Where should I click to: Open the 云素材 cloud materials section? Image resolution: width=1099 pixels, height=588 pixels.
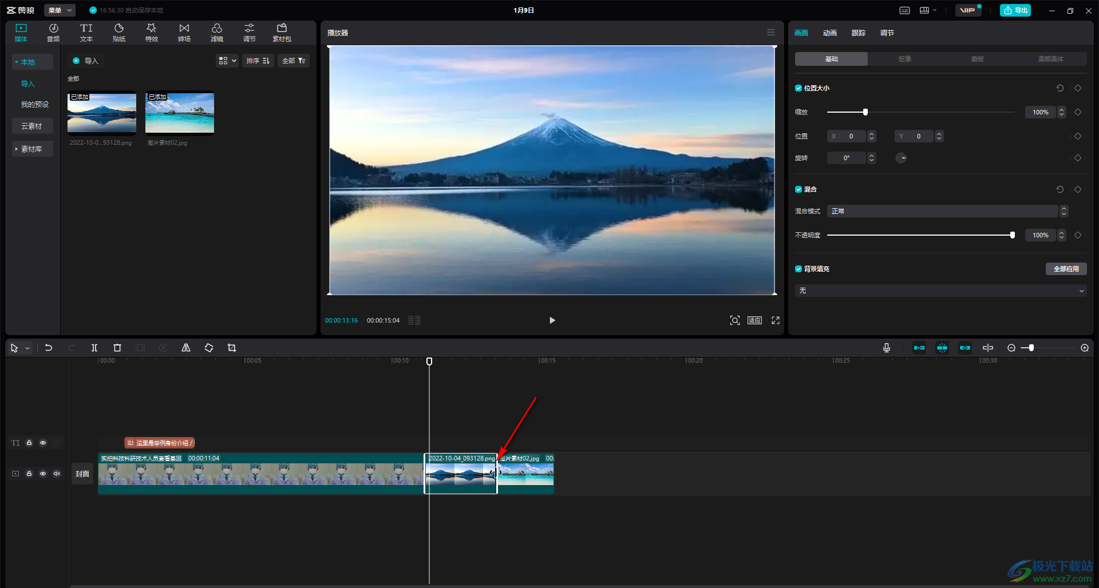(x=32, y=126)
